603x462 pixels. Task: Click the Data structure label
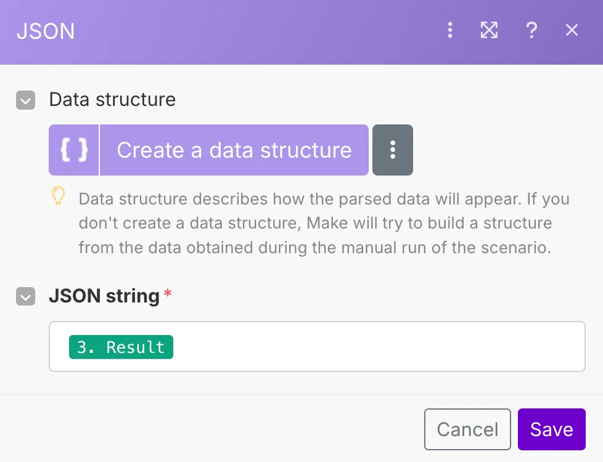coord(112,100)
